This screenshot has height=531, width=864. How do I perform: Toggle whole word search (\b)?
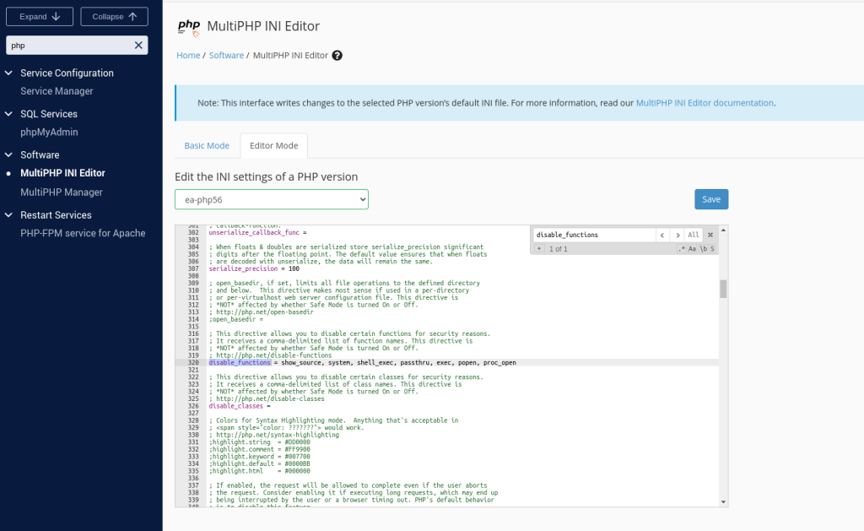pyautogui.click(x=703, y=249)
